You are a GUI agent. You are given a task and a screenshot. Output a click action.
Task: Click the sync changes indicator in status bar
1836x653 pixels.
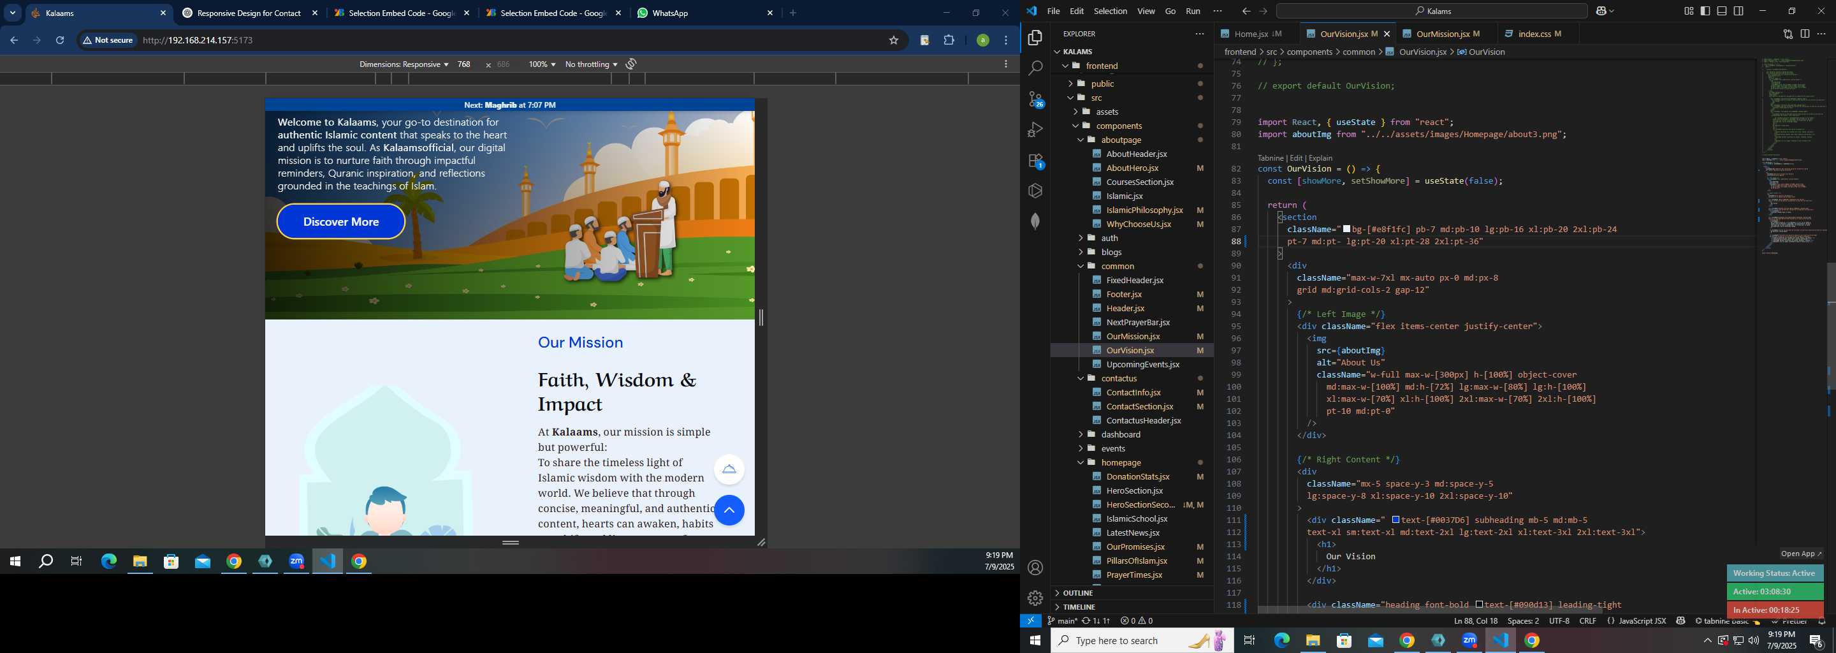pos(1095,621)
